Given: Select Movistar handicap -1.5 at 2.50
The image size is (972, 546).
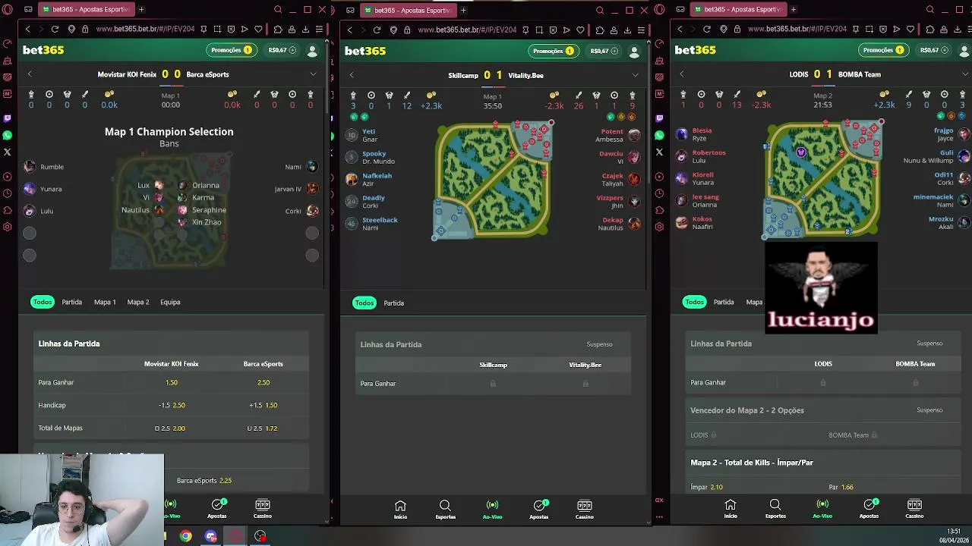Looking at the screenshot, I should (x=172, y=405).
